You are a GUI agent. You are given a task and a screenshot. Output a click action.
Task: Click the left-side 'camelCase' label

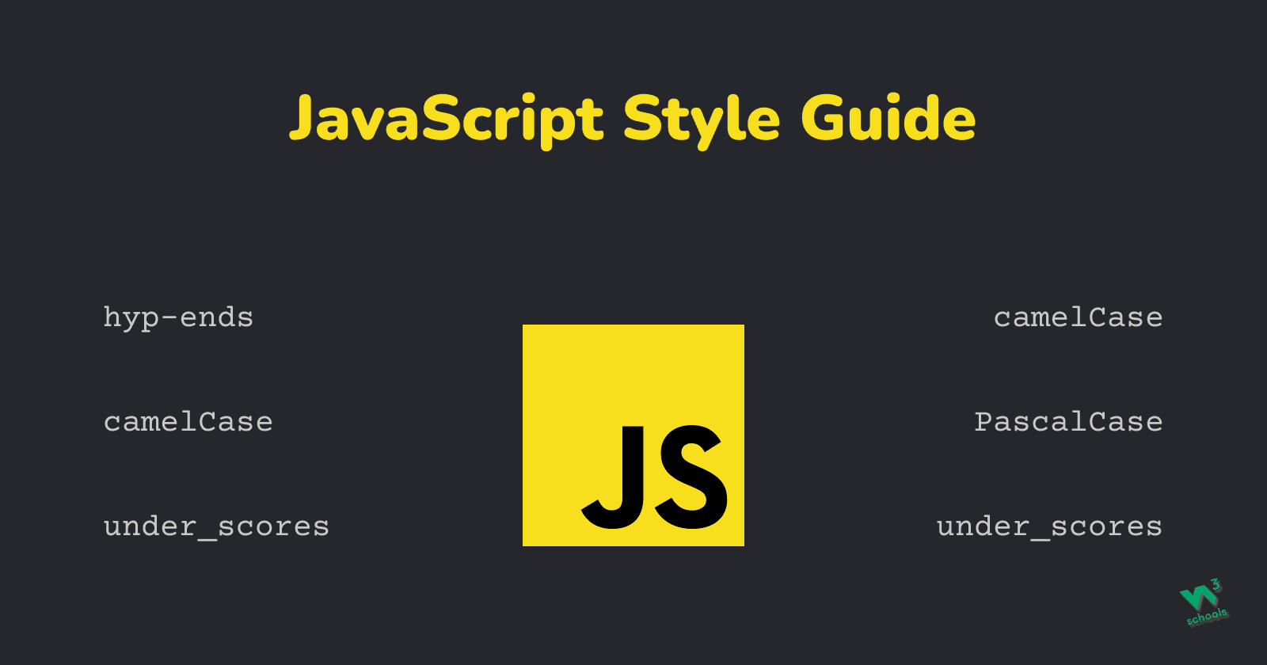tap(188, 422)
